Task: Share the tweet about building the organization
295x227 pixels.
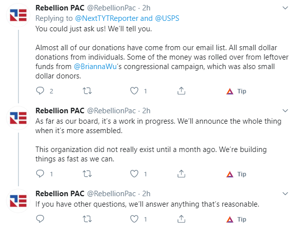Action: [181, 174]
